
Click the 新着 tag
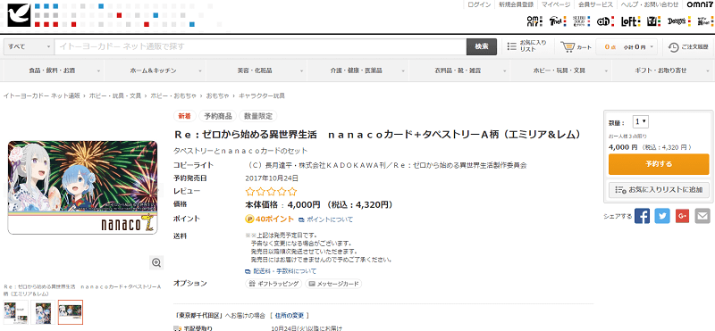tap(184, 116)
